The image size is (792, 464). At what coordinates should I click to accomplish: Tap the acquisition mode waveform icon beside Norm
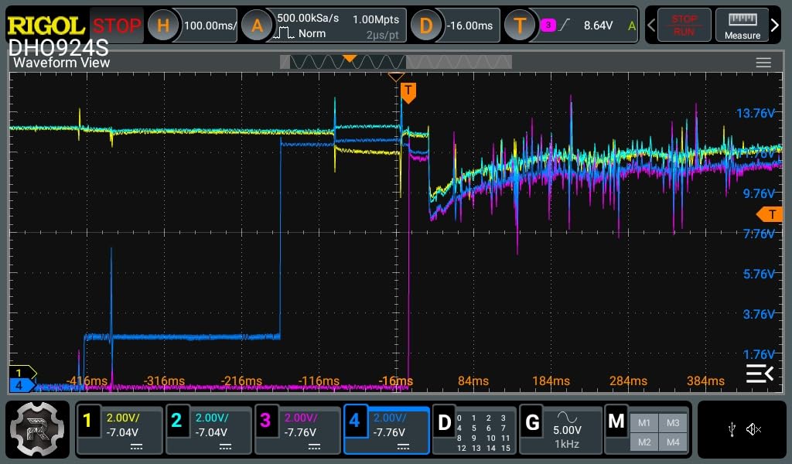pyautogui.click(x=283, y=34)
